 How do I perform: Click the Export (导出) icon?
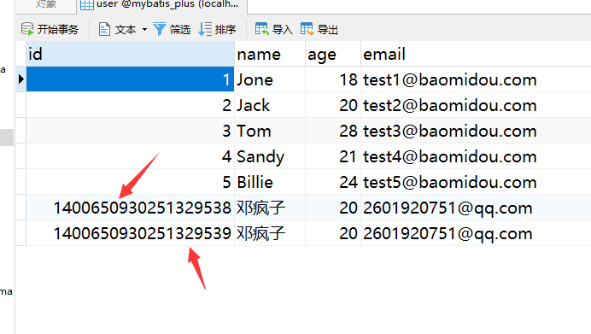click(x=307, y=29)
